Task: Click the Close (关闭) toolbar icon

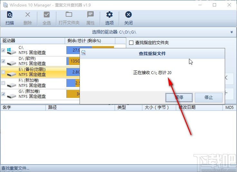Action: 128,18
